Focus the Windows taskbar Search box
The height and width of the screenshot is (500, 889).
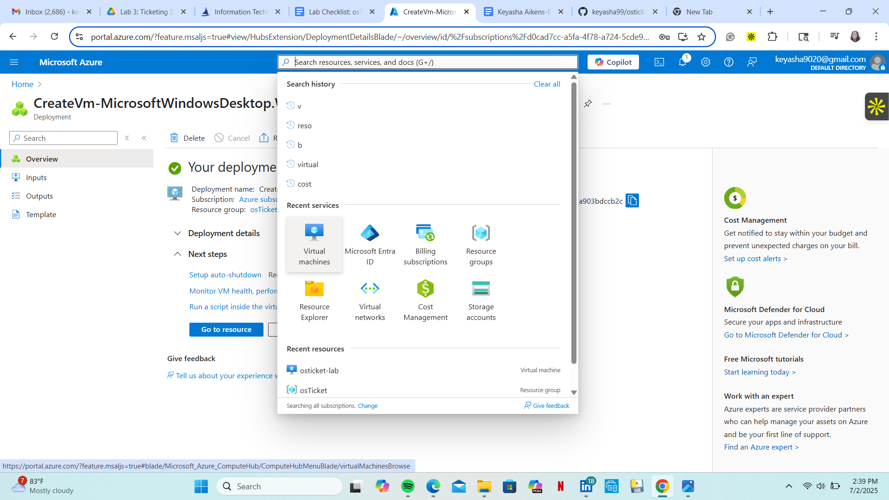[279, 486]
